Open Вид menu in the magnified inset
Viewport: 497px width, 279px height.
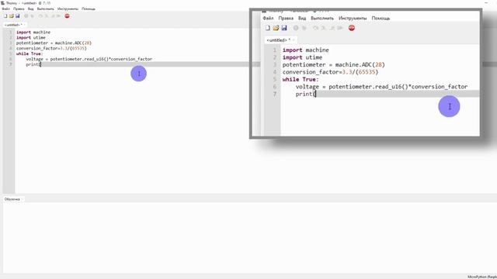pyautogui.click(x=302, y=19)
